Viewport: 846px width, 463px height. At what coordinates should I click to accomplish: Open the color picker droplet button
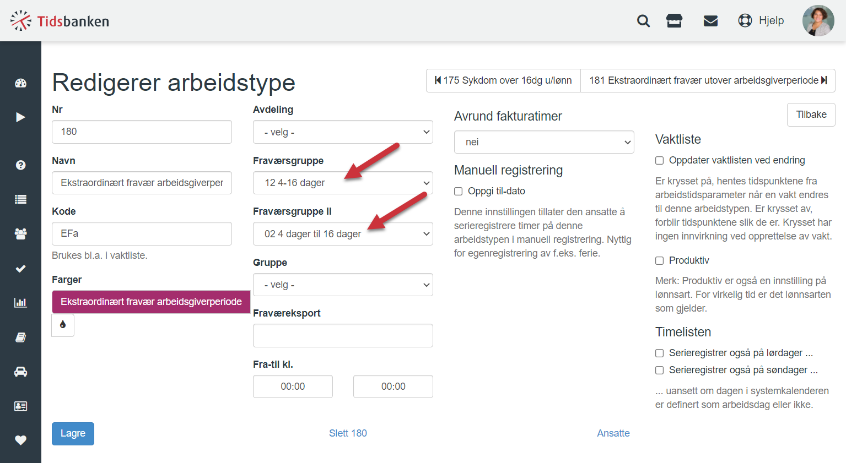coord(63,325)
